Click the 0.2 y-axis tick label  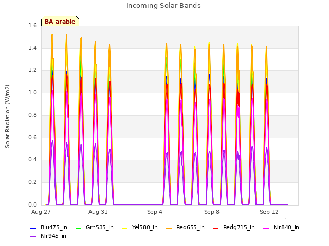pyautogui.click(x=32, y=182)
